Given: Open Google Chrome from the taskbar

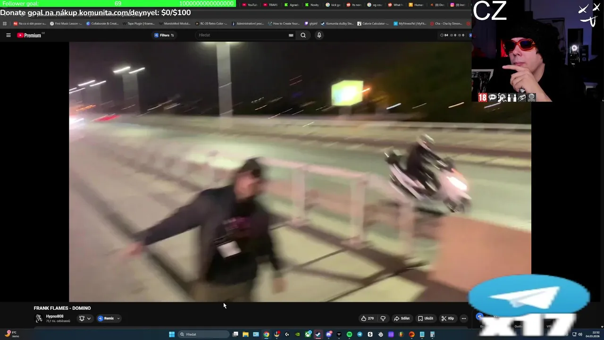Looking at the screenshot, I should (x=266, y=334).
